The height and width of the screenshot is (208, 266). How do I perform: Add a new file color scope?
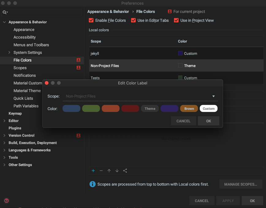[93, 171]
